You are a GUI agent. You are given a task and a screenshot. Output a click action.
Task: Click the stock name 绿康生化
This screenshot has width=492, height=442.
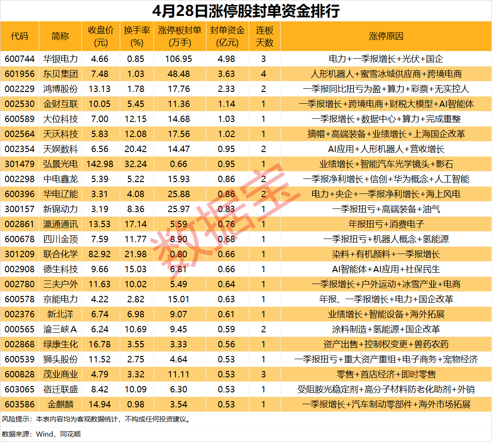click(x=60, y=345)
